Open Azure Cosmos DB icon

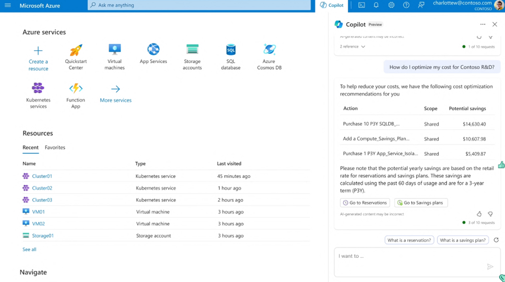(269, 50)
